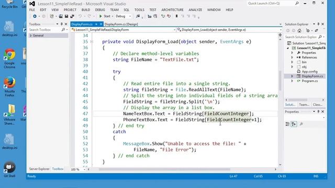Collapse the DisplayForm_Load method outline

click(x=92, y=42)
